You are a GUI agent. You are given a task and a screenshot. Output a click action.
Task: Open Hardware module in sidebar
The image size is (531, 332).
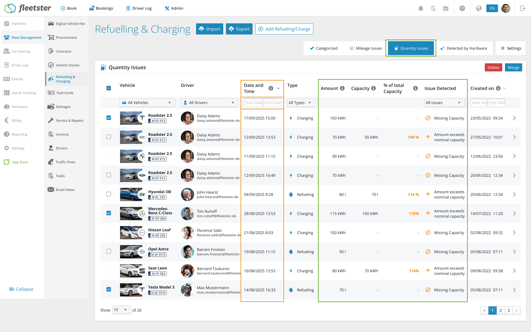[16, 107]
